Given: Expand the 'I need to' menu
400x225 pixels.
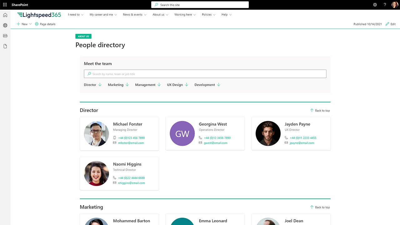Looking at the screenshot, I should [x=76, y=15].
